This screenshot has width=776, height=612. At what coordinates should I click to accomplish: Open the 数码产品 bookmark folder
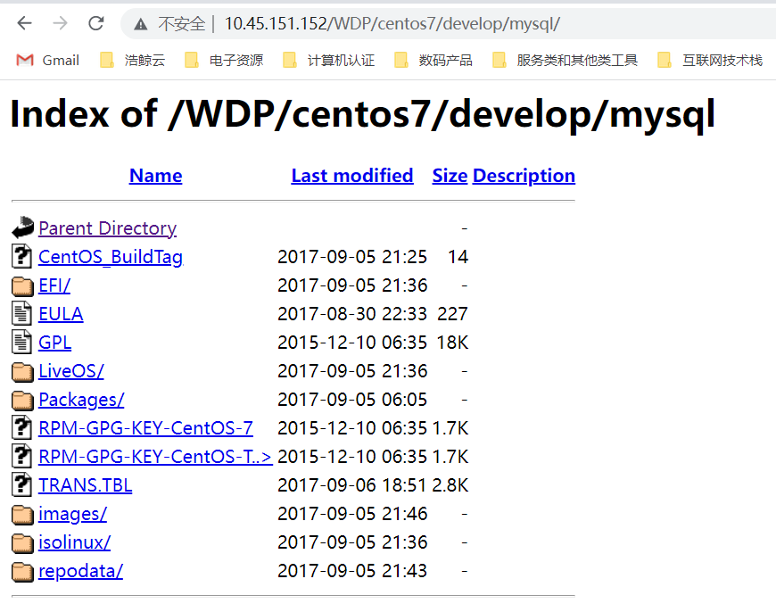tap(433, 61)
